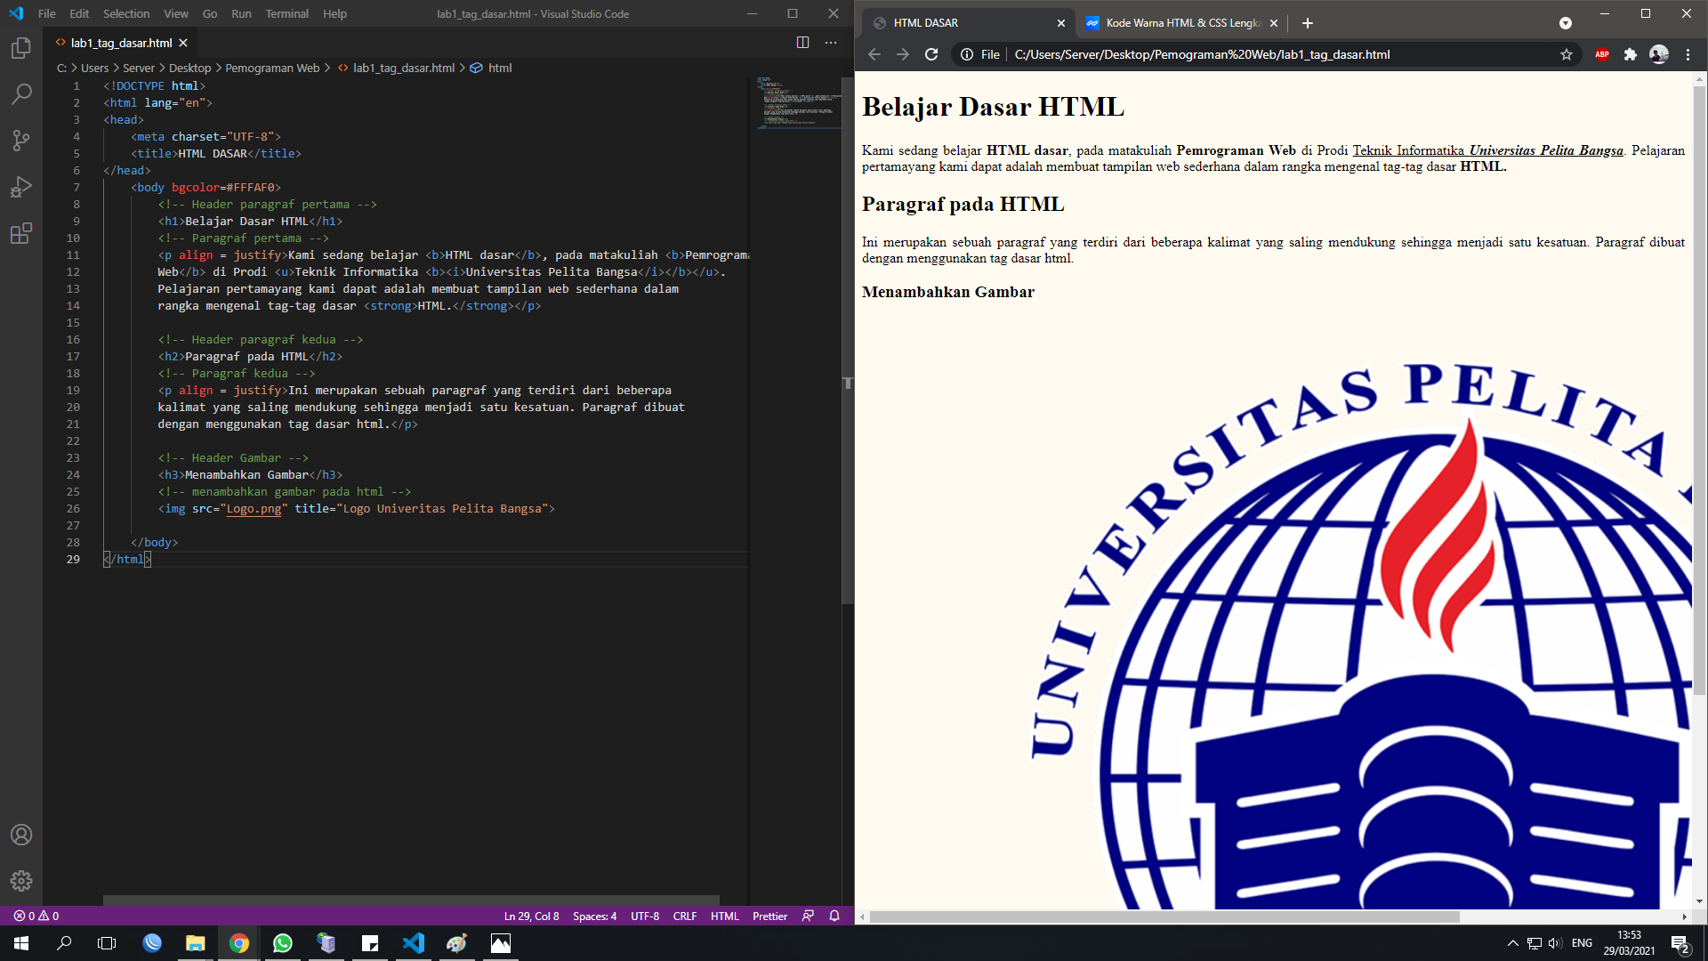Switch to the Kode Warna HTML tab
This screenshot has height=961, width=1708.
[x=1174, y=23]
